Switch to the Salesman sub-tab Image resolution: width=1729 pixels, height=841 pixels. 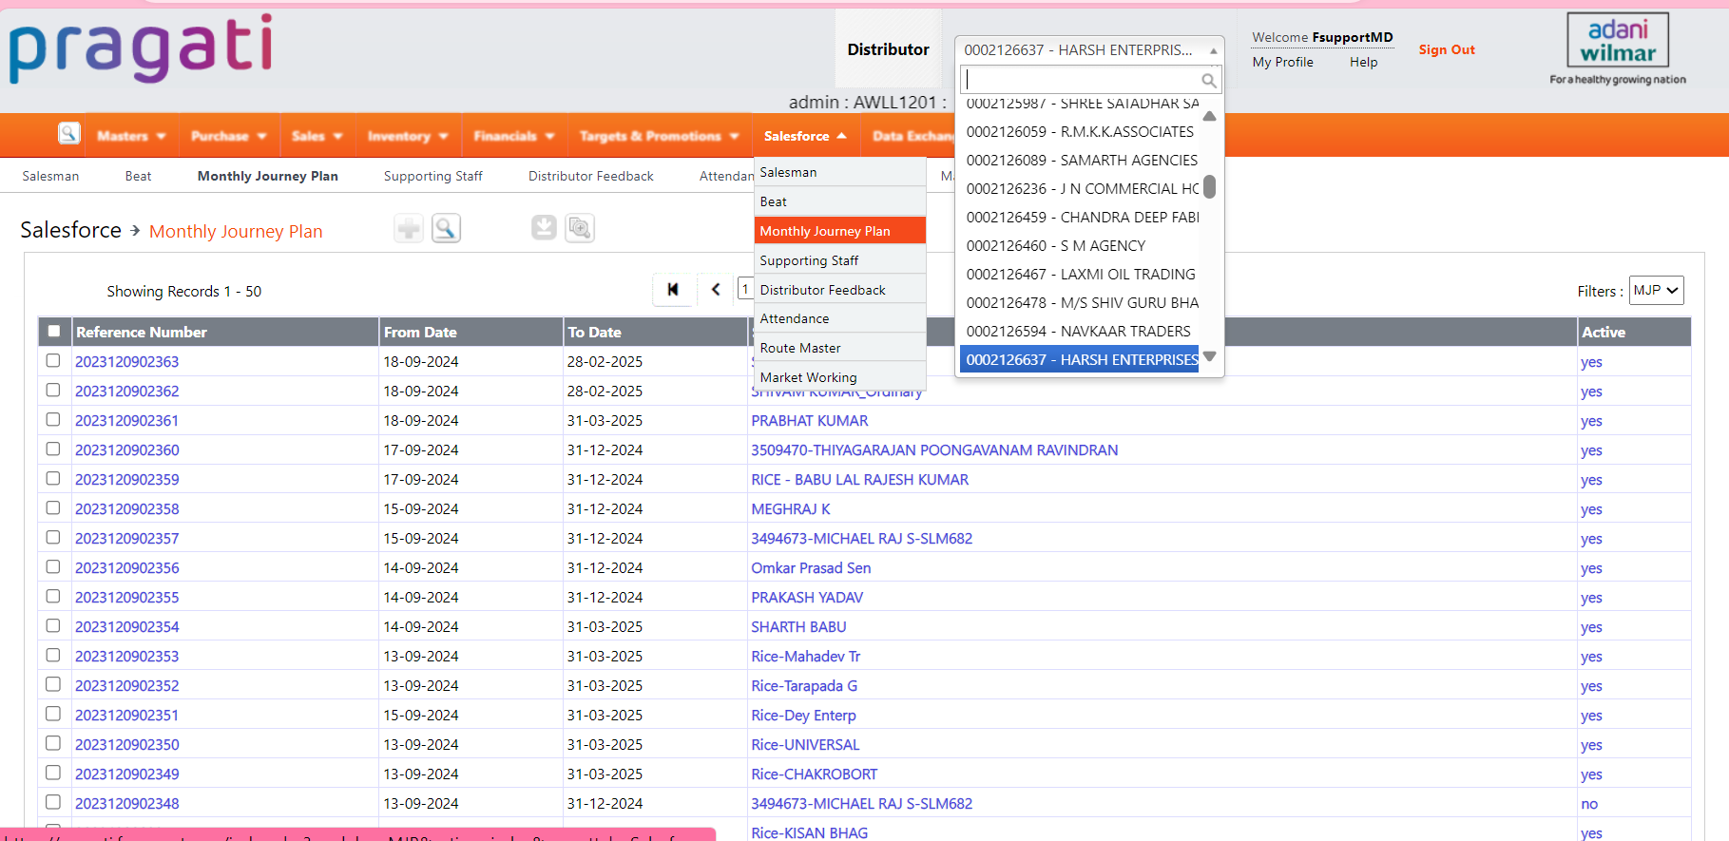(x=50, y=176)
